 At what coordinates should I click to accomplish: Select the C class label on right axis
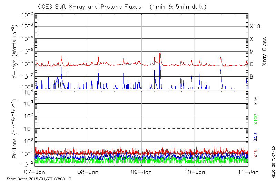click(x=252, y=64)
